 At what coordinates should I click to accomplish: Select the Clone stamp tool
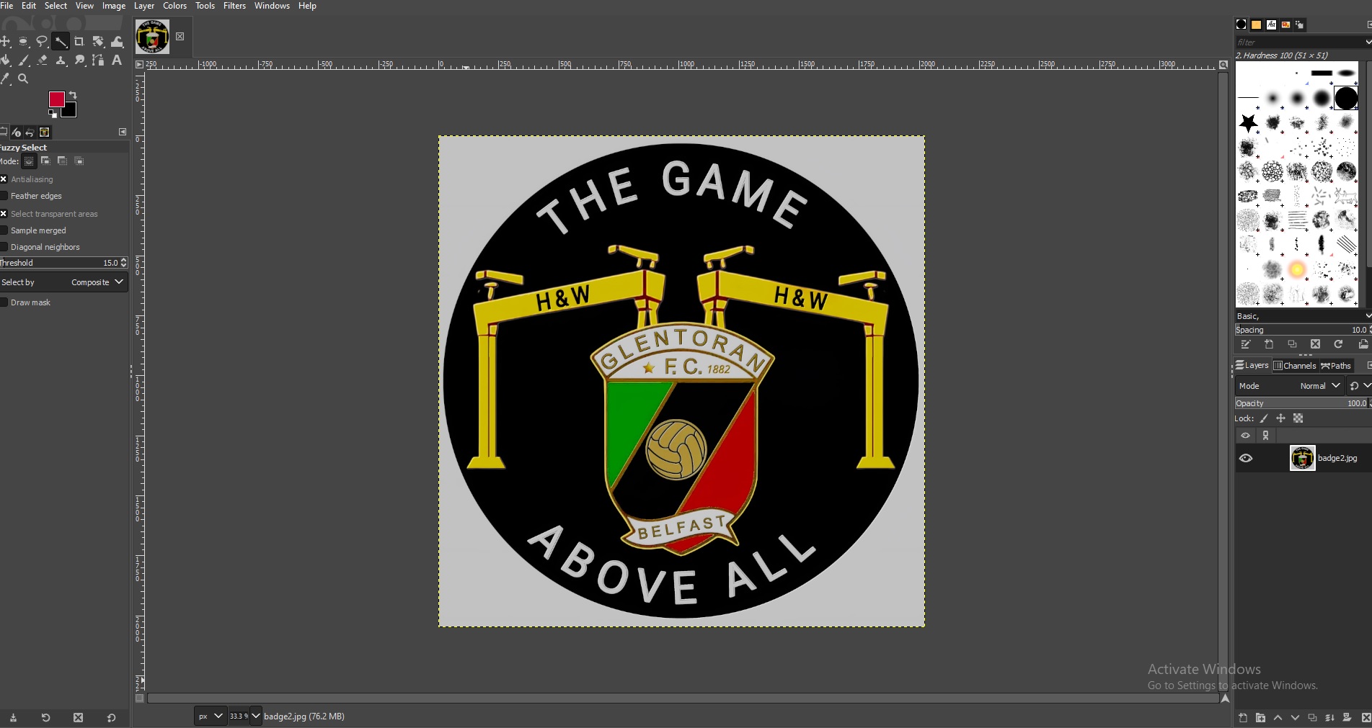[x=61, y=60]
